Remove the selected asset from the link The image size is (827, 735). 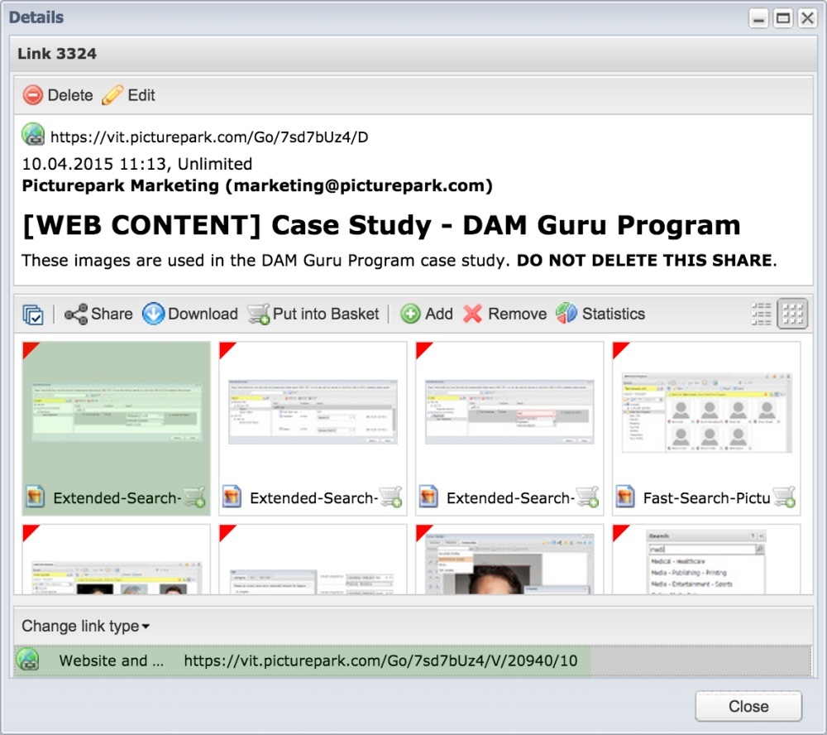point(504,315)
